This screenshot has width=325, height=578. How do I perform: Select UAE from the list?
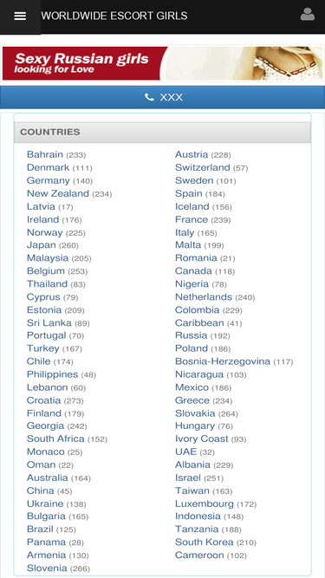(185, 452)
